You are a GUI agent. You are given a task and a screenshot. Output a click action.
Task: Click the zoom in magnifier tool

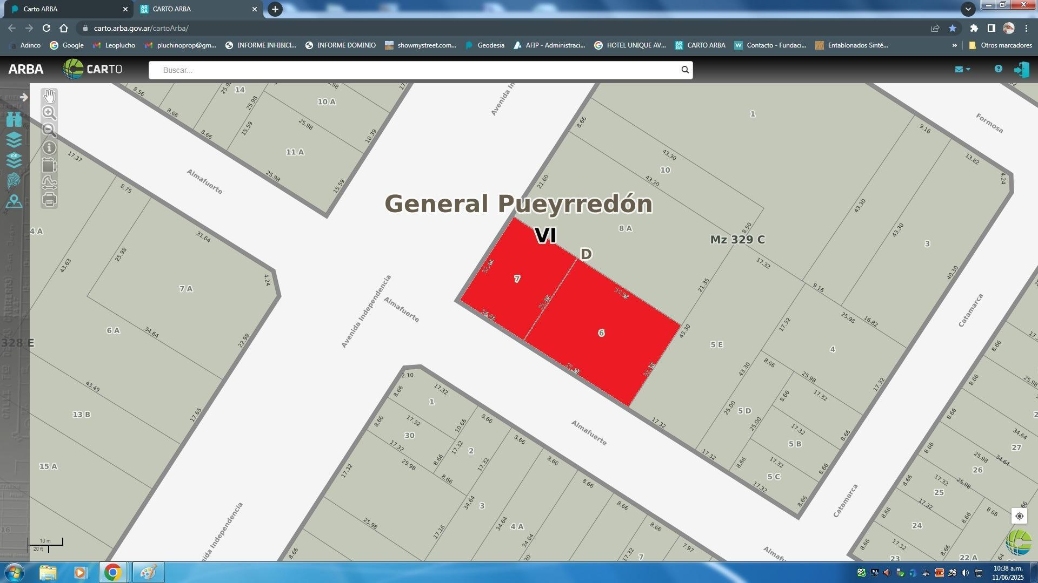tap(49, 113)
